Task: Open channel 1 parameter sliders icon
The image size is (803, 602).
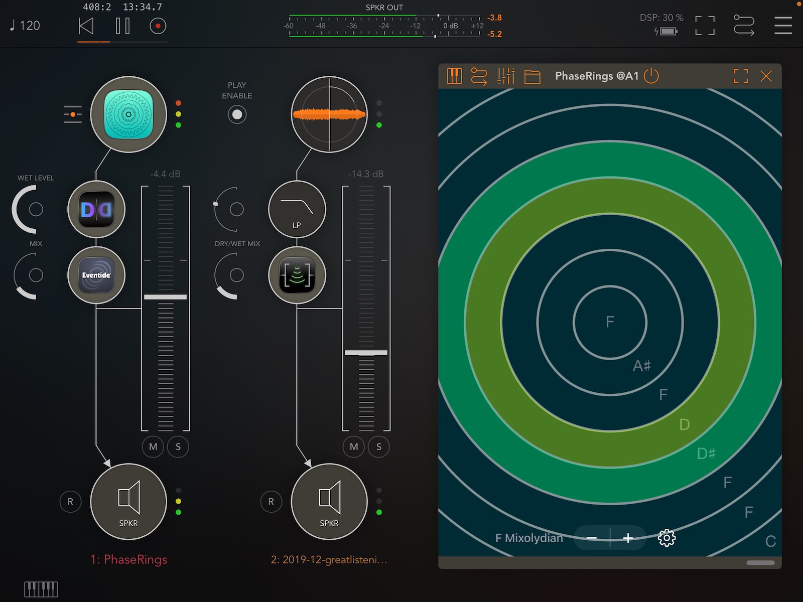Action: (73, 114)
